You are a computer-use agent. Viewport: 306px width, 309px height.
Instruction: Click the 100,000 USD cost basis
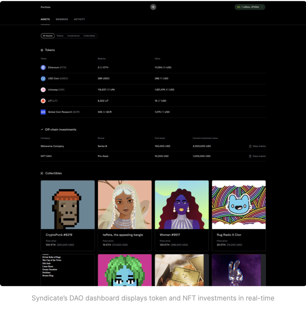(162, 146)
